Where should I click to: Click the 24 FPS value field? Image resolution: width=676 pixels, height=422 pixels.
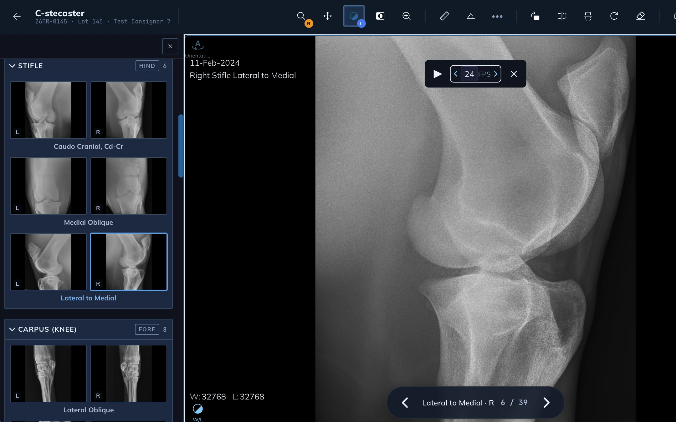(x=469, y=74)
